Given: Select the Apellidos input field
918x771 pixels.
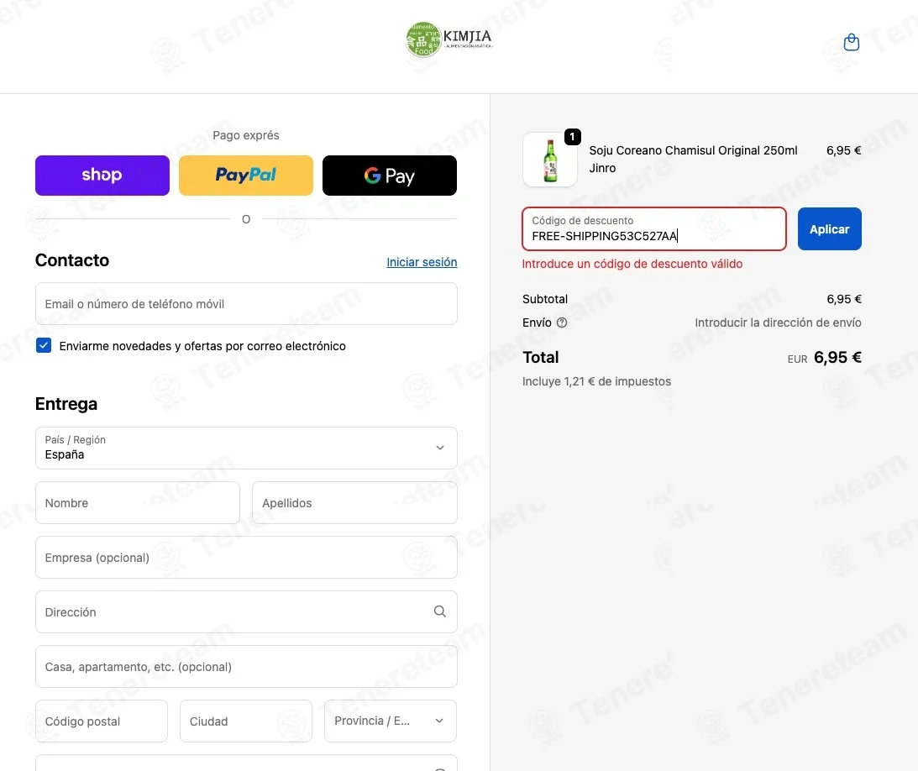Looking at the screenshot, I should click(x=354, y=503).
